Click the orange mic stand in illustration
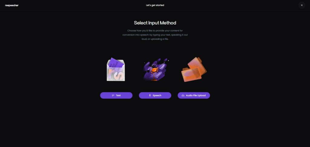Screen dimensions: 310x147 coord(154,74)
